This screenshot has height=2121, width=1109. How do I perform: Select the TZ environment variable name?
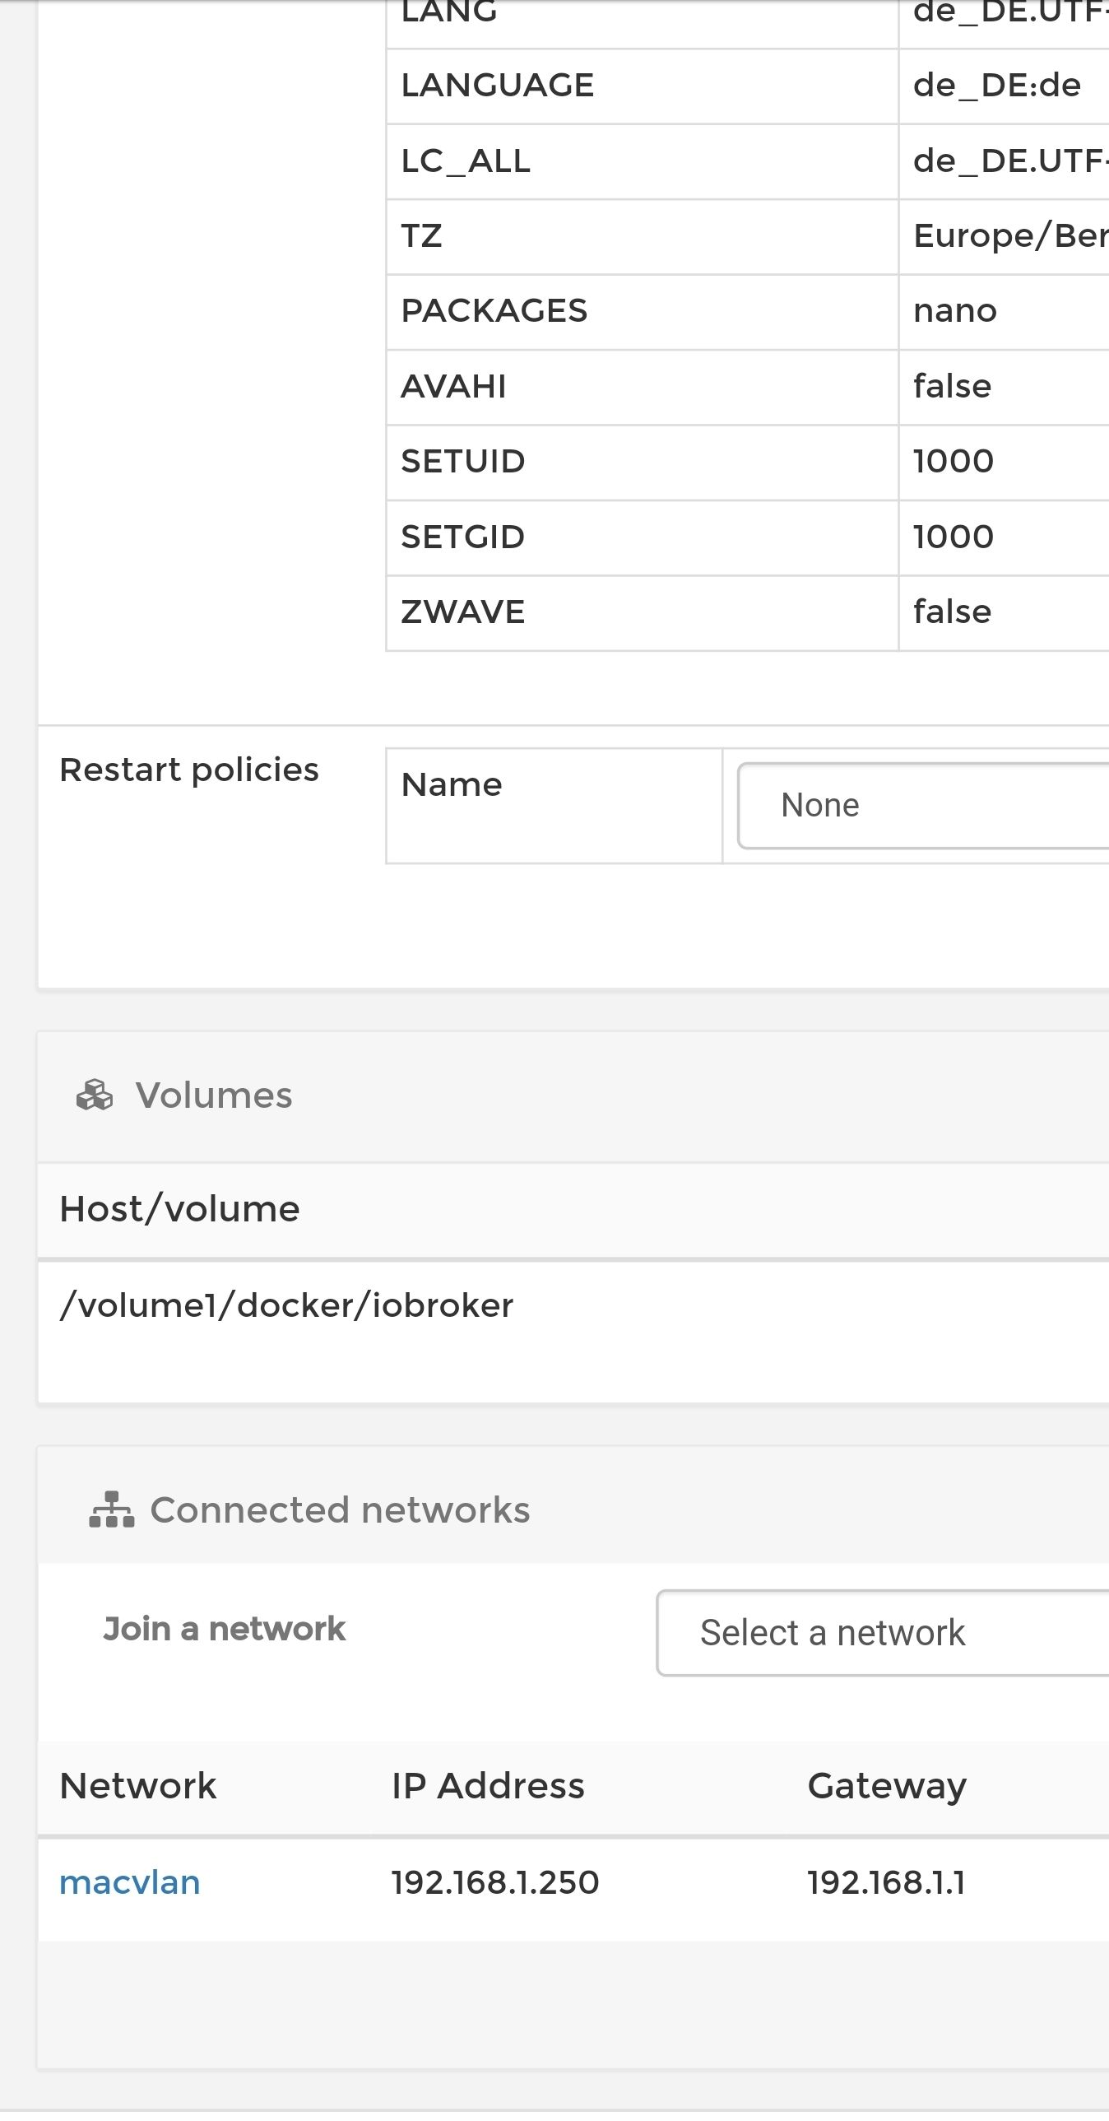click(421, 236)
